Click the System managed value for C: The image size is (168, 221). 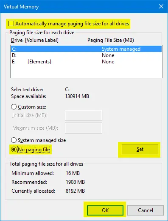pos(121,49)
